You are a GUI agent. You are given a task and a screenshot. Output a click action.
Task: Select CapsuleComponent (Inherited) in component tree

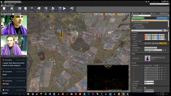[x=141, y=22]
